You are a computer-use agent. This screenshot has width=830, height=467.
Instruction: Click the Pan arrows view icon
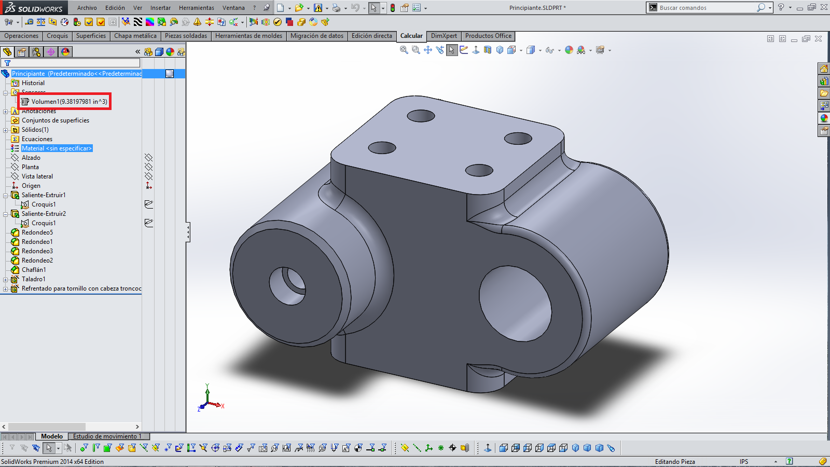coord(428,50)
